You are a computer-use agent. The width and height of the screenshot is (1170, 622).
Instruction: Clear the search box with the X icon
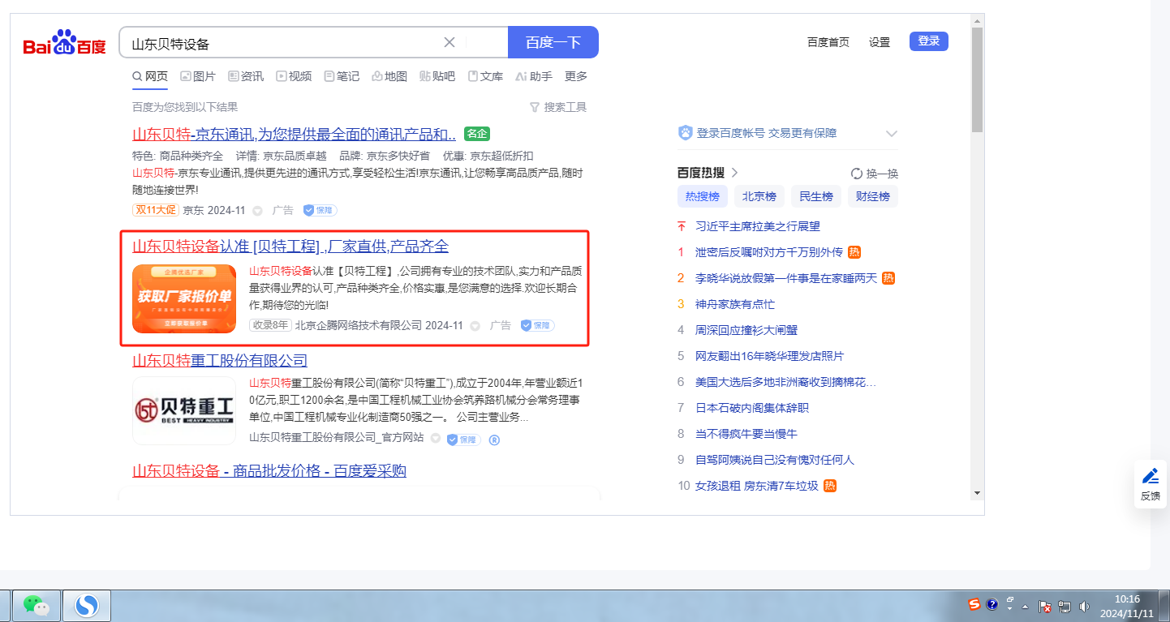(450, 42)
